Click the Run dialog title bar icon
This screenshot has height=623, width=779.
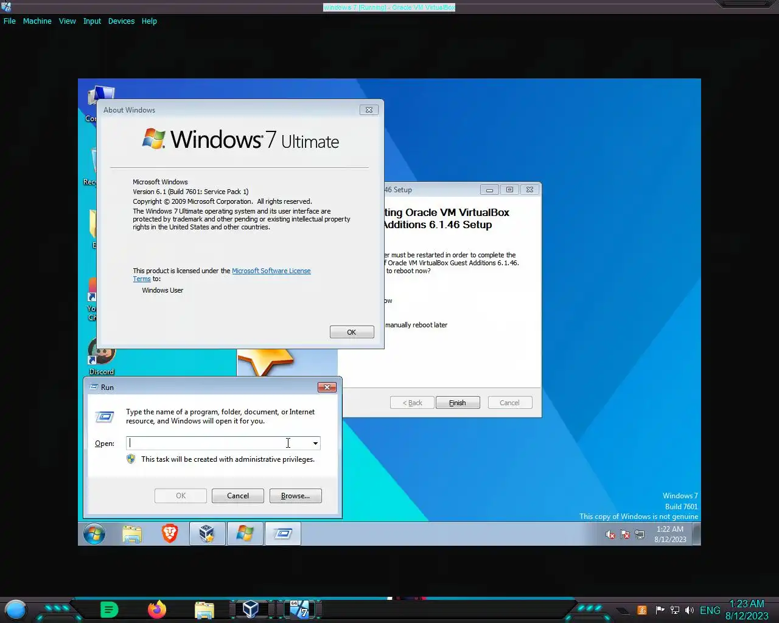[x=94, y=387]
